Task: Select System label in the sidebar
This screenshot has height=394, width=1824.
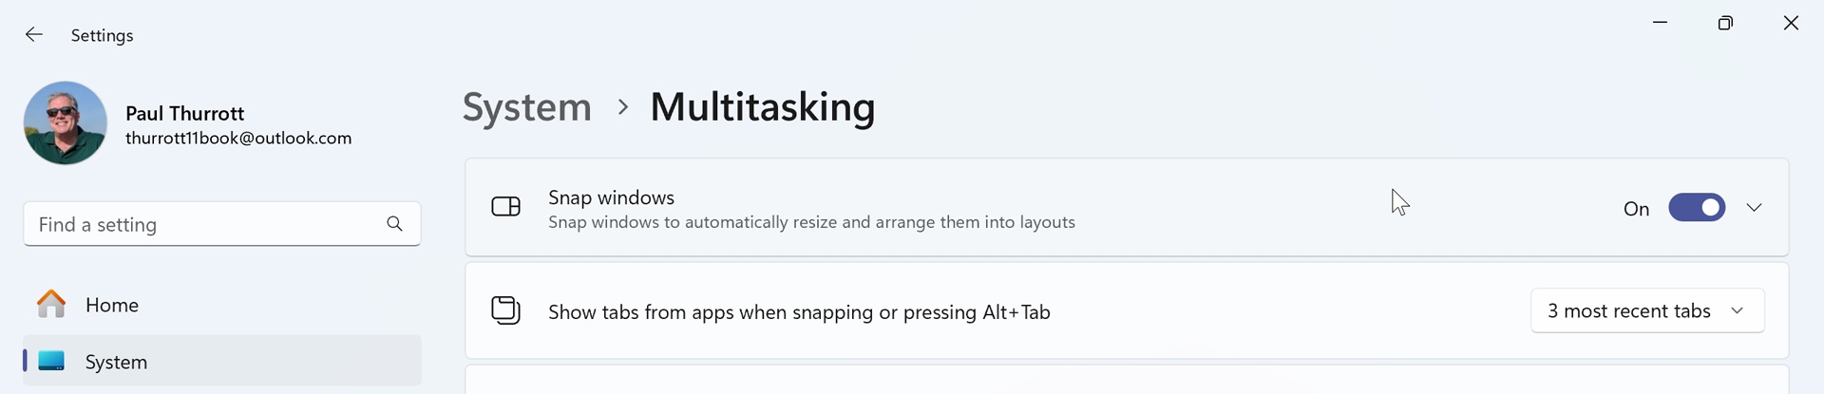Action: click(116, 362)
